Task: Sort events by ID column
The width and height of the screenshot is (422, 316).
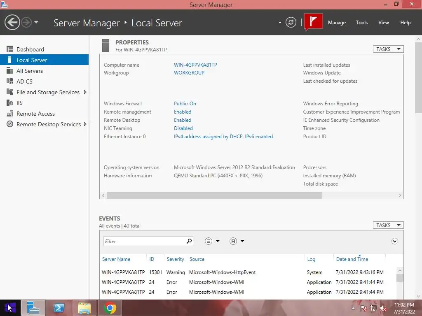Action: (152, 259)
